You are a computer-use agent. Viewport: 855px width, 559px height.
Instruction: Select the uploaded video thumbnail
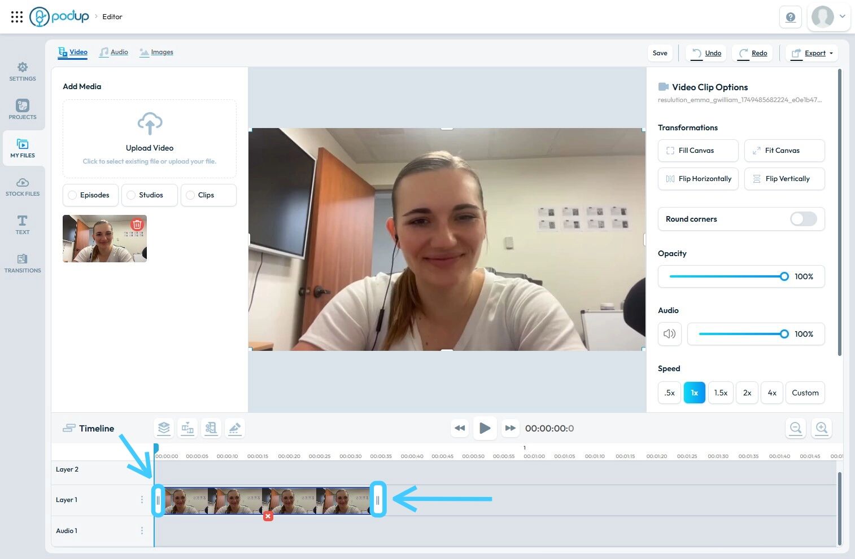point(104,239)
